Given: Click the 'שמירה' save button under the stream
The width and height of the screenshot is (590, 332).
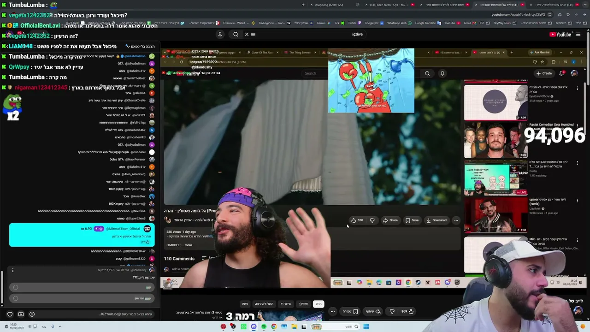Looking at the screenshot, I should coord(350,311).
